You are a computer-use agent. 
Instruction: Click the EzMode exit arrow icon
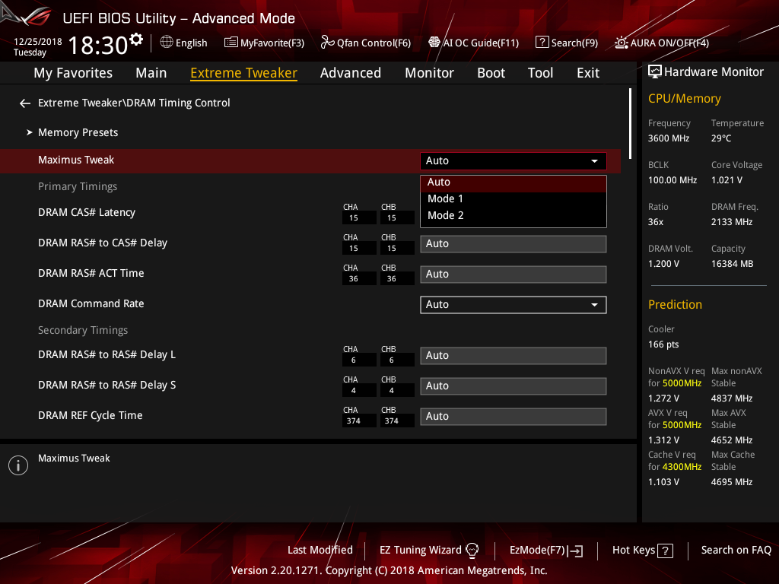(576, 551)
